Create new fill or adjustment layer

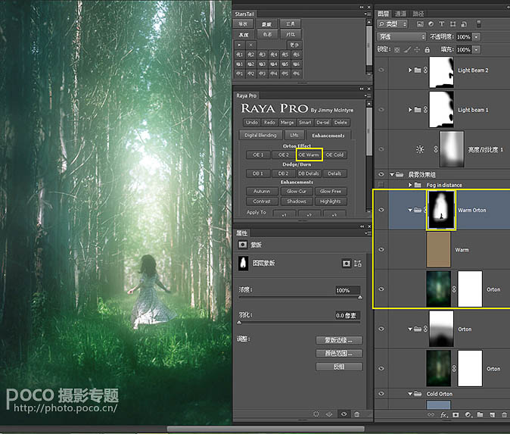[468, 414]
